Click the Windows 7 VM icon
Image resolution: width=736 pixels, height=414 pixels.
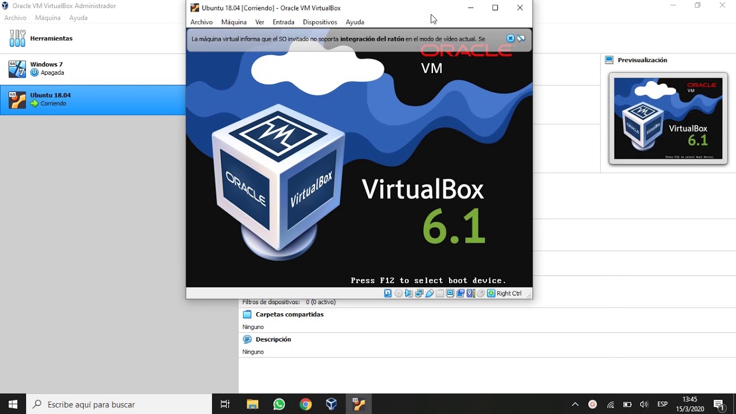click(x=17, y=68)
